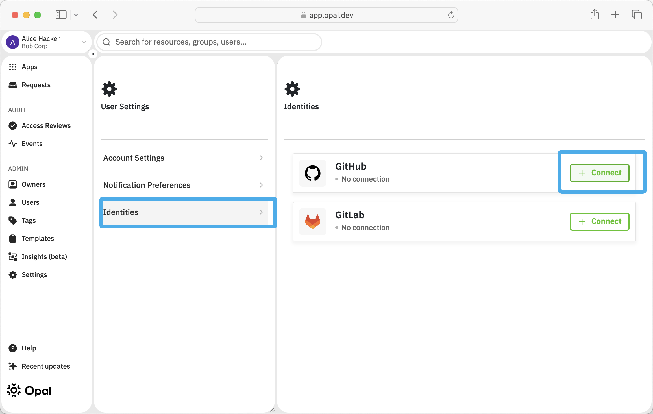Go to Access Reviews
Screen dimensions: 653x414
(46, 126)
